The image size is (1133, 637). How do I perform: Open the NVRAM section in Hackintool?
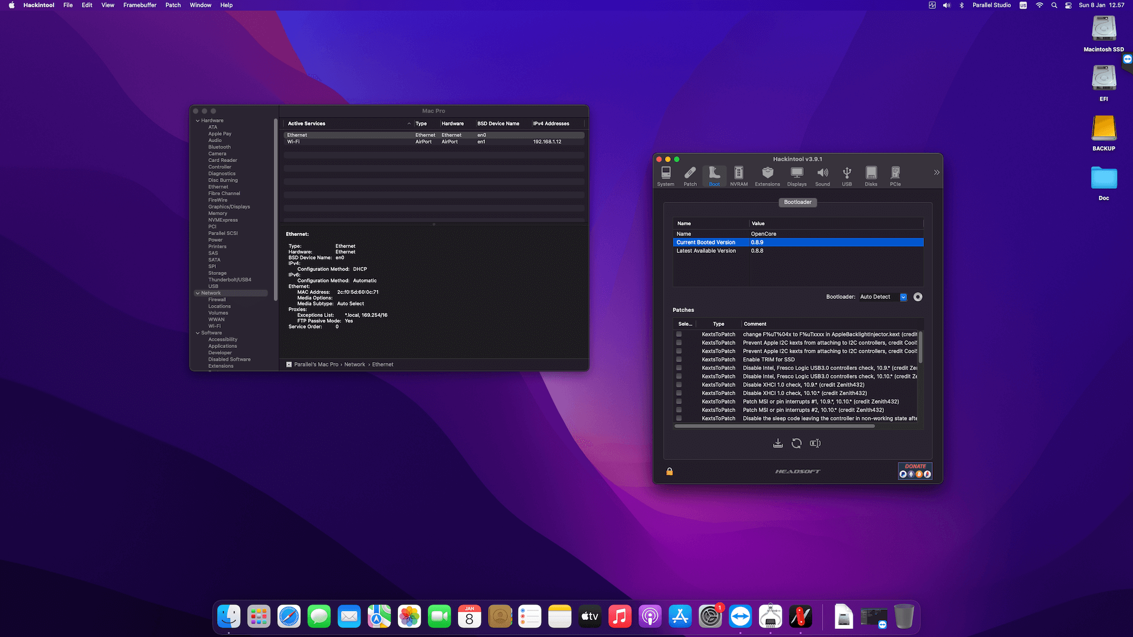[738, 176]
